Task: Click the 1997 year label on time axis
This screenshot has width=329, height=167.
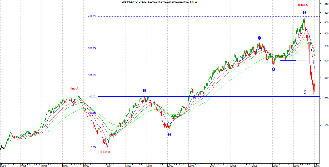Action: [x=66, y=166]
